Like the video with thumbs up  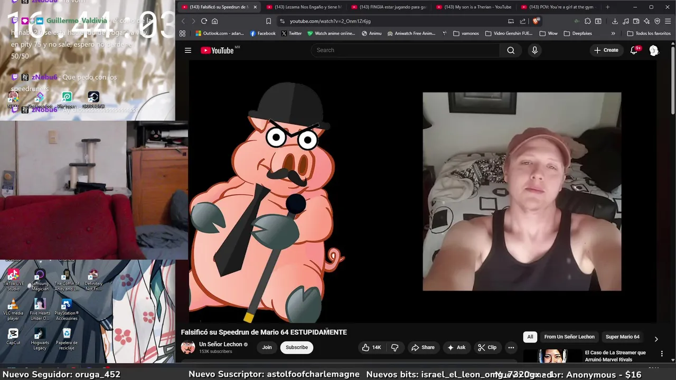[371, 347]
